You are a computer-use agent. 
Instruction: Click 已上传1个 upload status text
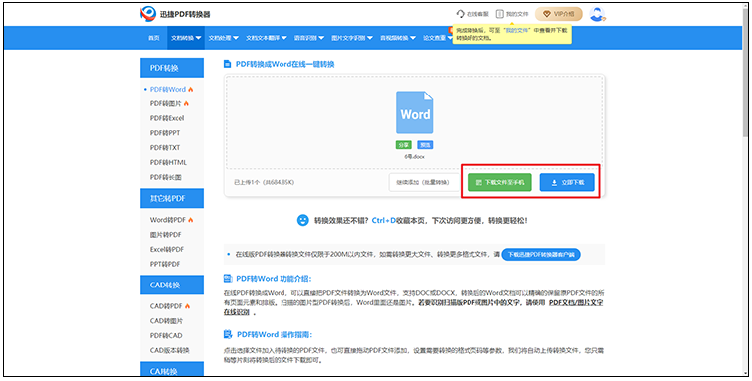(264, 182)
